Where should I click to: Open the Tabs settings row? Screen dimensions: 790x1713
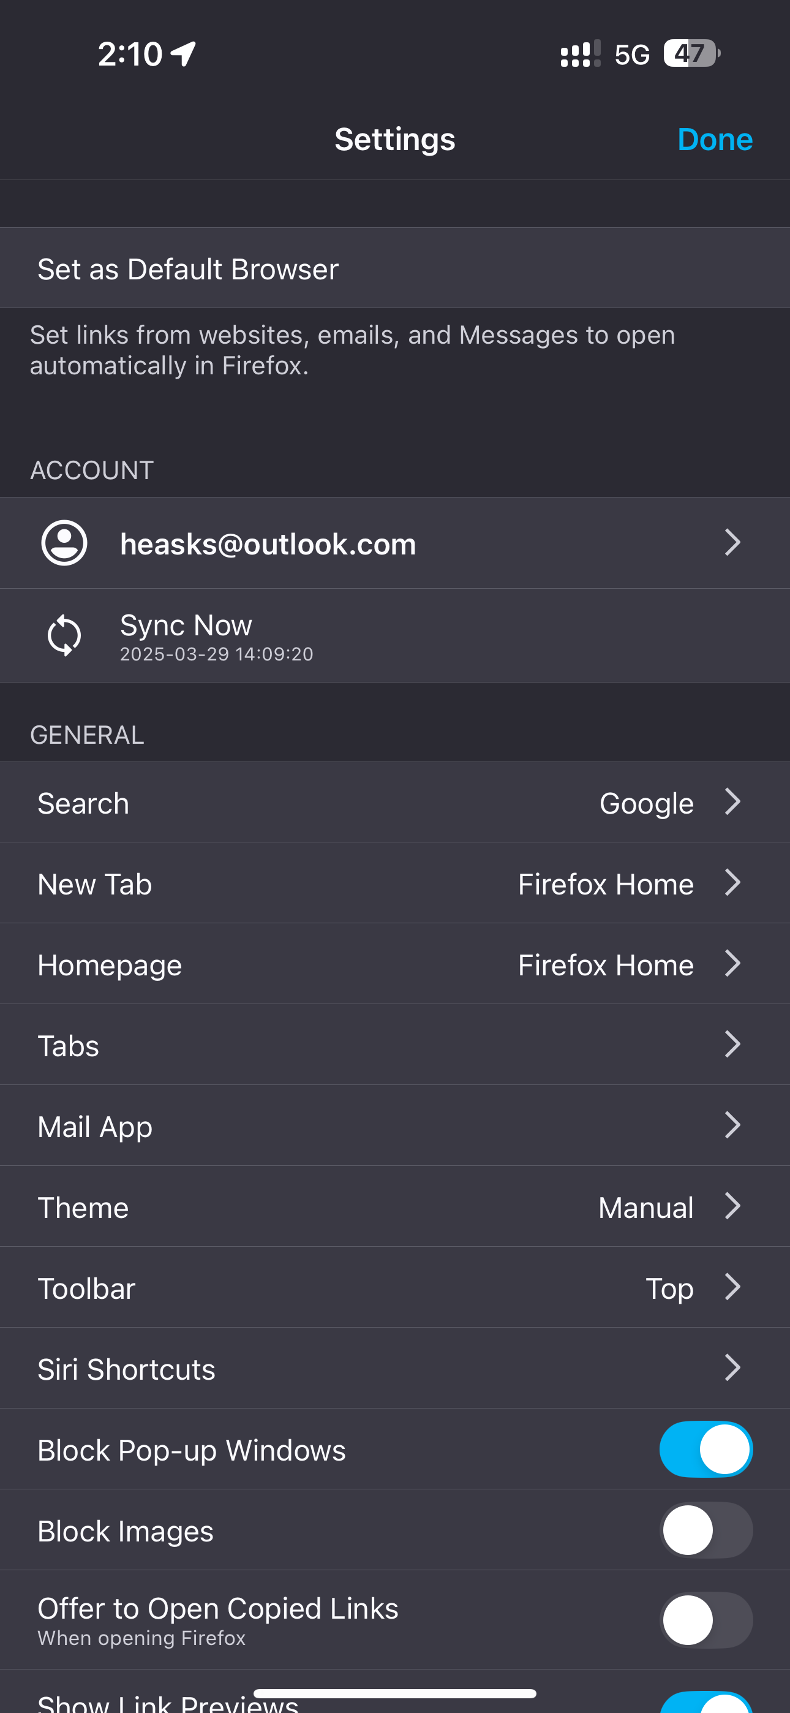click(x=395, y=1045)
